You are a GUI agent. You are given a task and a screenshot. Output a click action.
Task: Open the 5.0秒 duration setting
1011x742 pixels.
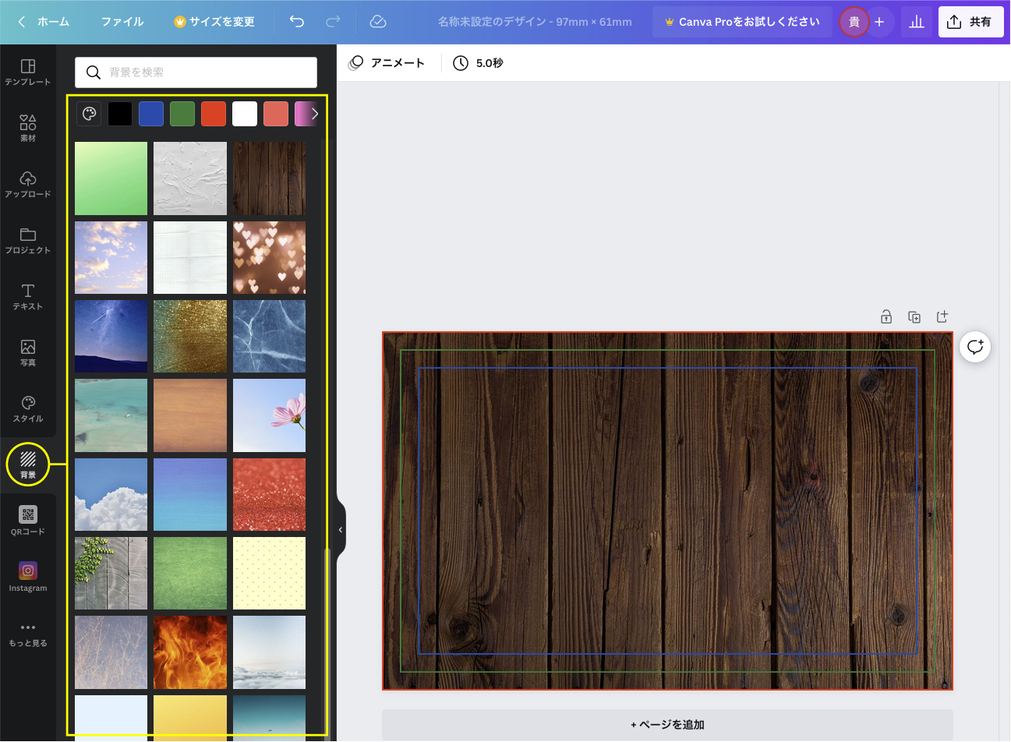coord(479,63)
